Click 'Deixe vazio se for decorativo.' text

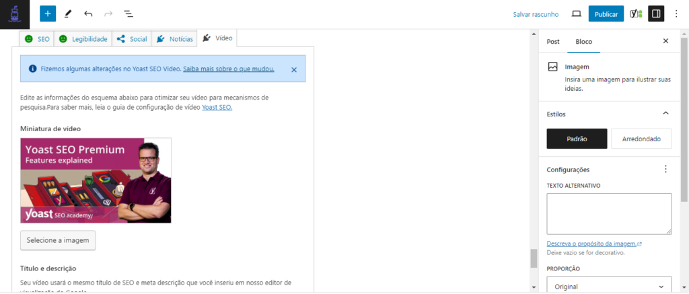coord(586,253)
